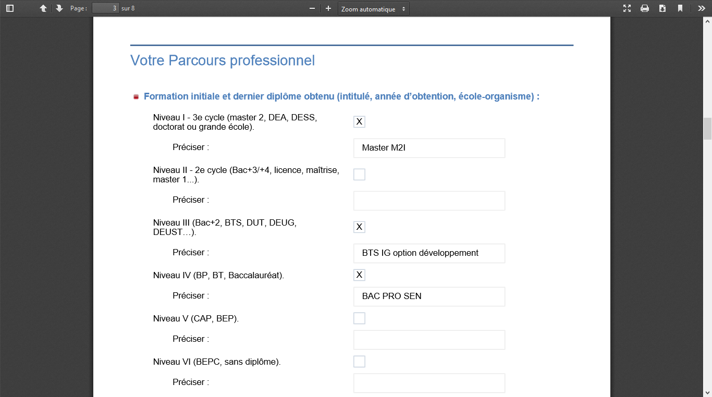The width and height of the screenshot is (712, 397).
Task: Click the vertical scrollbar thumb
Action: point(707,129)
